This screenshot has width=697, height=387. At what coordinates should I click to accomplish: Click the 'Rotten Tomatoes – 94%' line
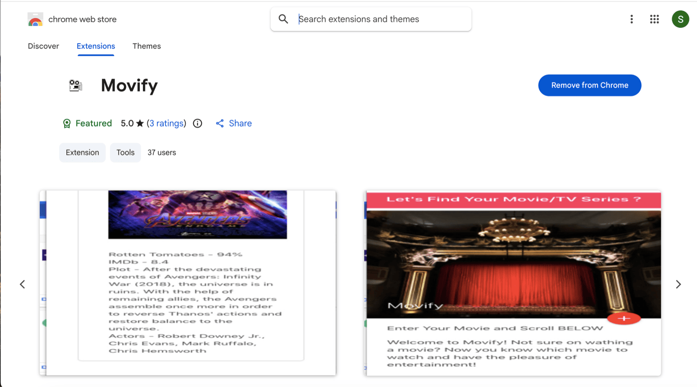[175, 255]
